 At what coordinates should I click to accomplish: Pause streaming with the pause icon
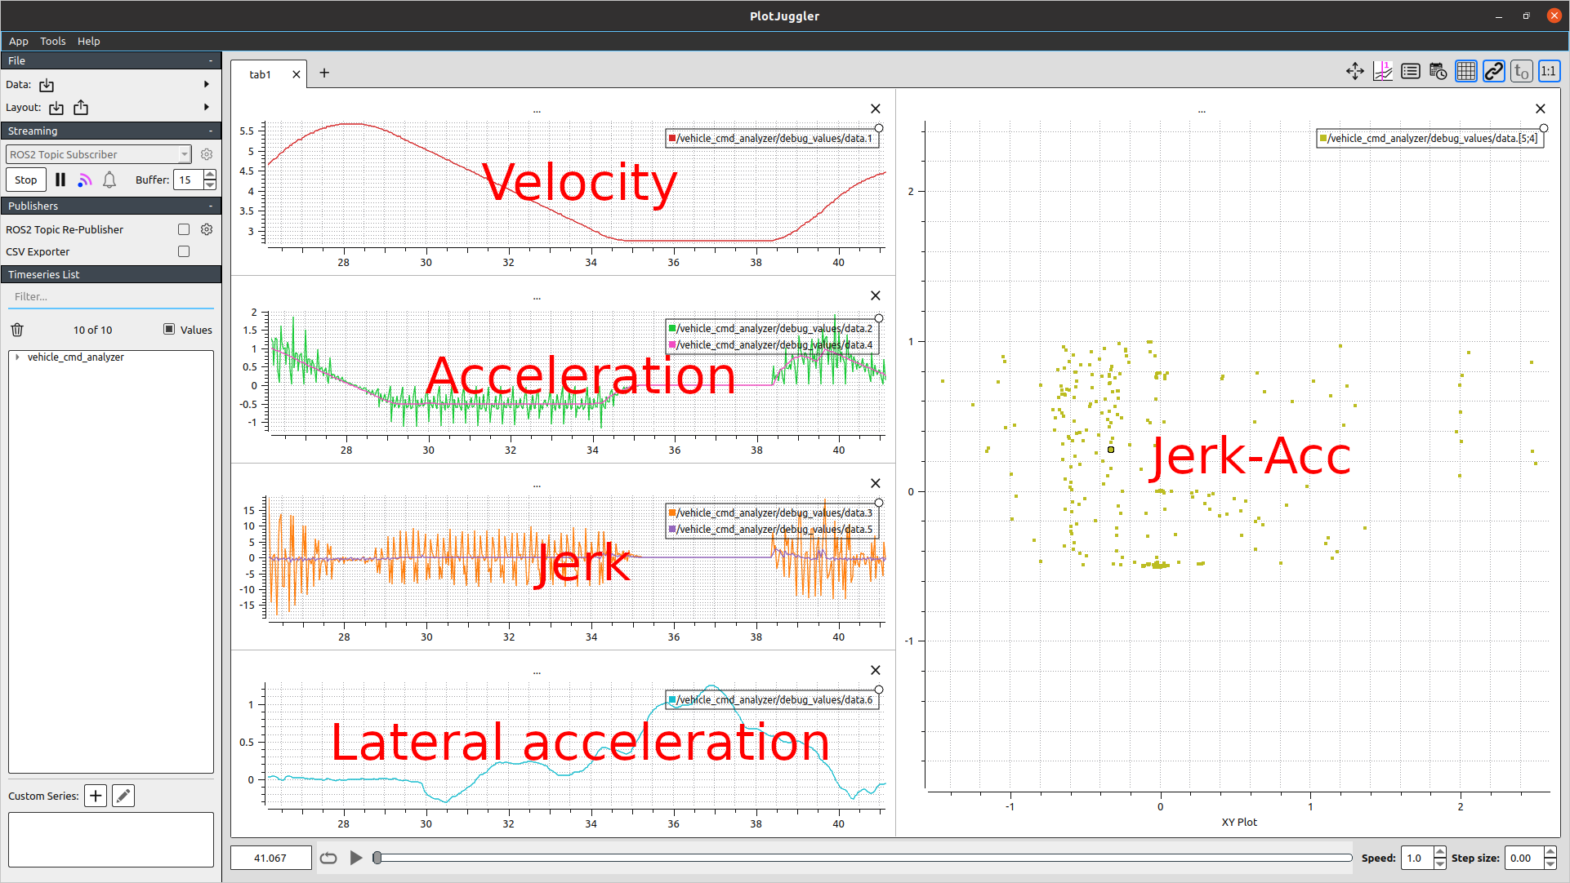click(60, 180)
